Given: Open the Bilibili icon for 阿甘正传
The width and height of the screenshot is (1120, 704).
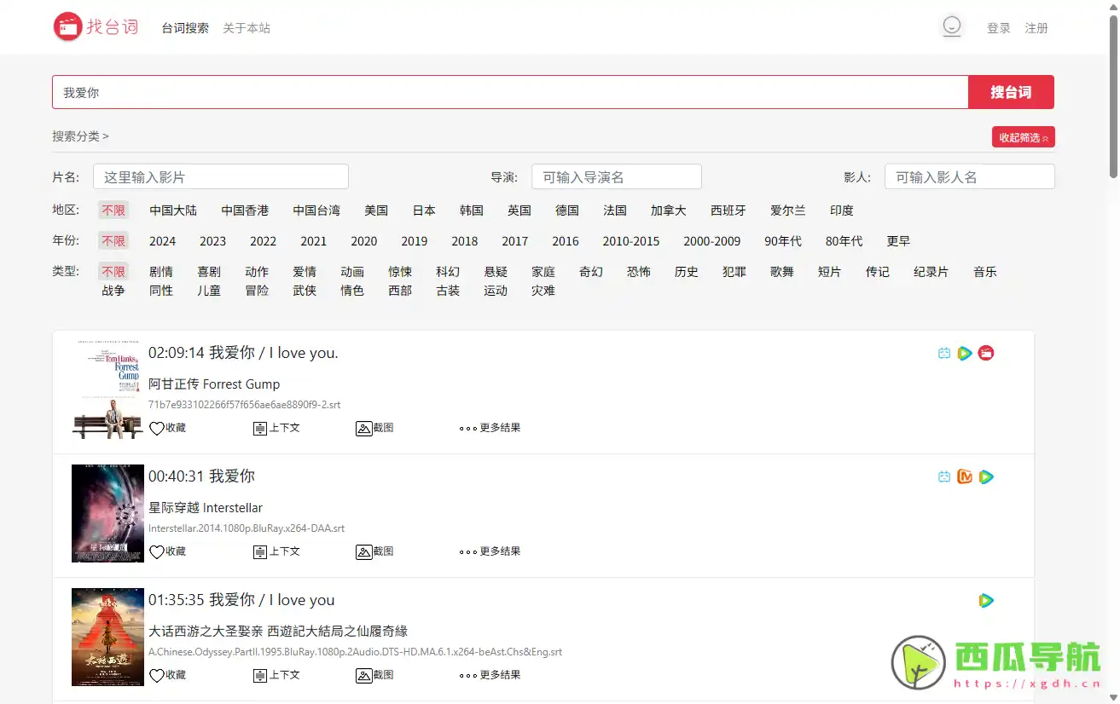Looking at the screenshot, I should 944,353.
